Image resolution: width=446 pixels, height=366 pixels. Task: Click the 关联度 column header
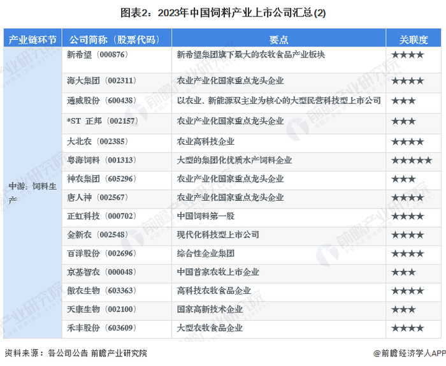[x=414, y=40]
